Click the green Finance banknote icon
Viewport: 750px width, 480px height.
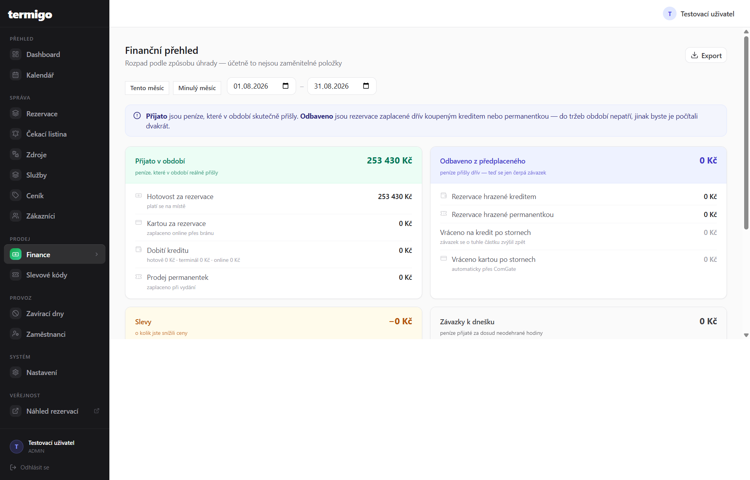16,254
